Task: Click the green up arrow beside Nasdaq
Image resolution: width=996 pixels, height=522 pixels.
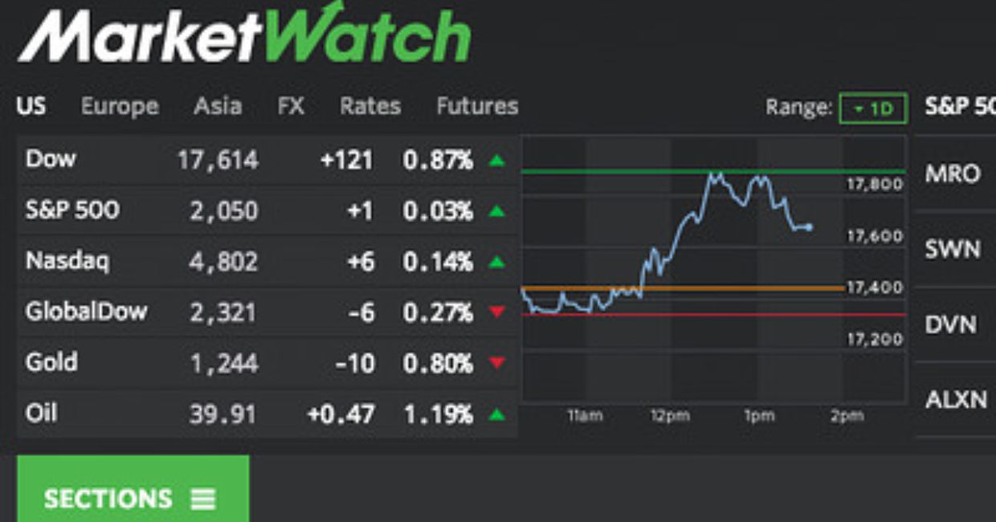Action: click(x=498, y=261)
